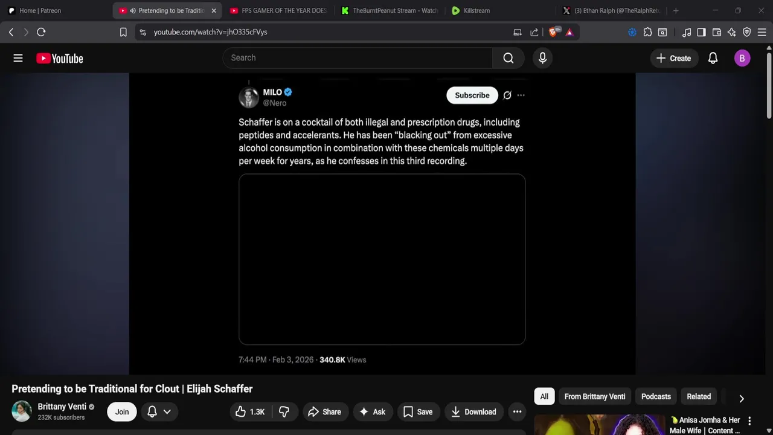The height and width of the screenshot is (435, 773).
Task: Go forward with the browser forward arrow
Action: pyautogui.click(x=25, y=32)
